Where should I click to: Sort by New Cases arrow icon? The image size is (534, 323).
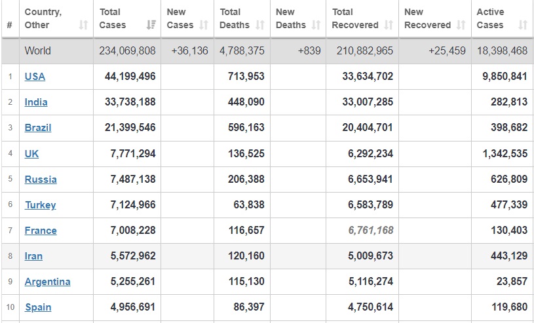pos(203,25)
